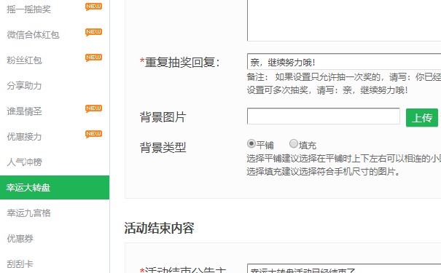Open 幸运九宫格 sidebar entry
Image resolution: width=441 pixels, height=273 pixels.
pos(28,213)
